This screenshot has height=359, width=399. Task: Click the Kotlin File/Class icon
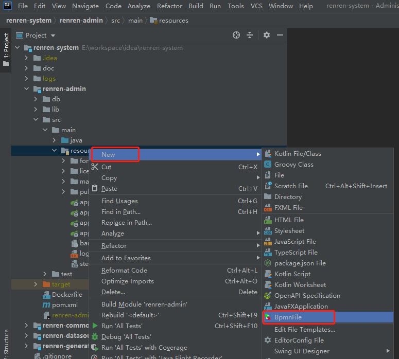pyautogui.click(x=268, y=154)
